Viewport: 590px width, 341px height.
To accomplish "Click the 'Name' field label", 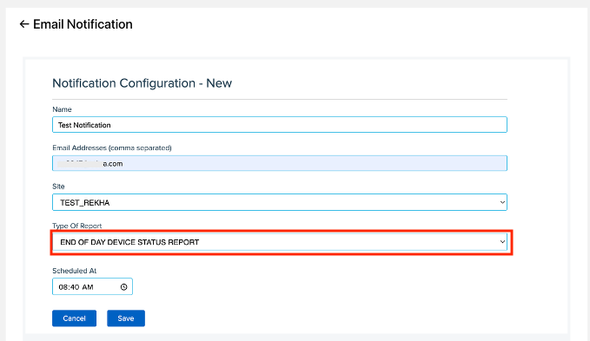I will pos(62,109).
